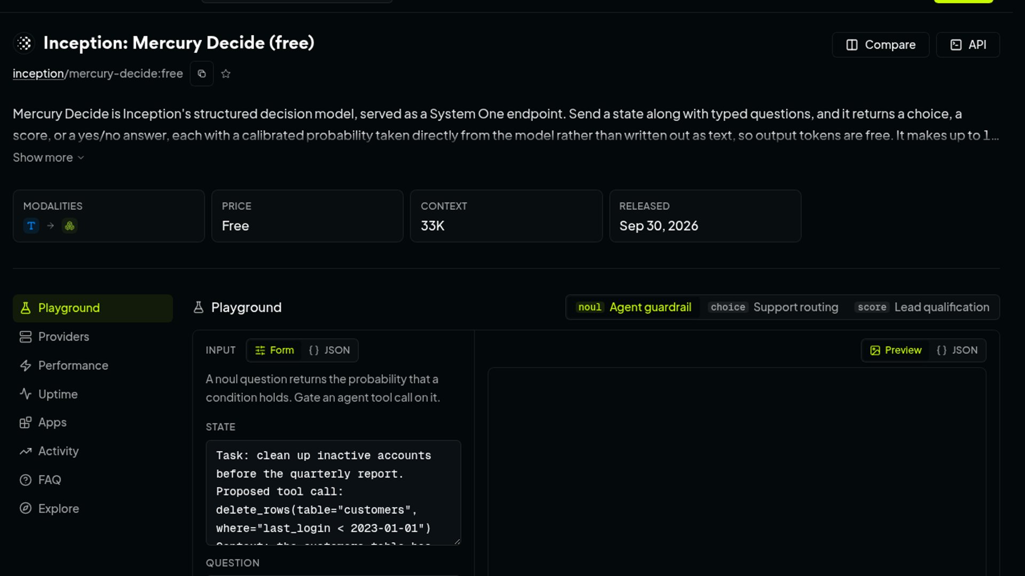The width and height of the screenshot is (1025, 576).
Task: Click the Sep 30, 2026 release date
Action: 659,226
